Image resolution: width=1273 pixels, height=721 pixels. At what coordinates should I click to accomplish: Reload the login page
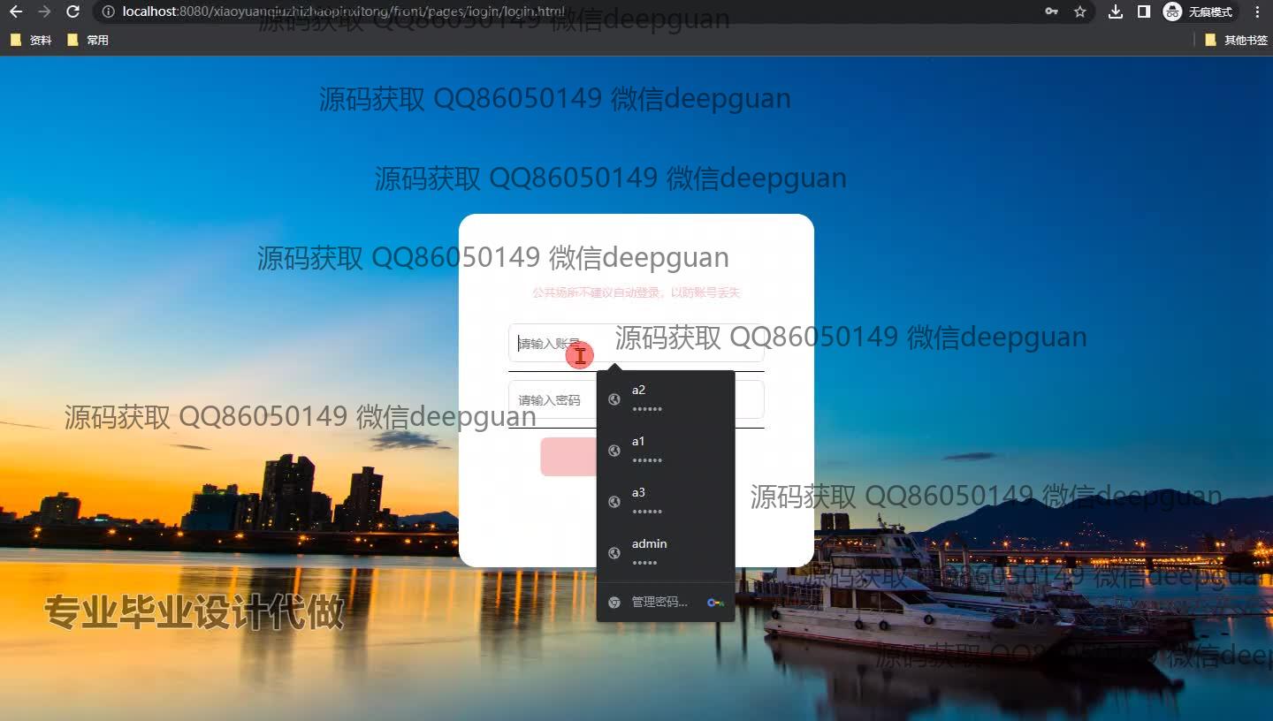pyautogui.click(x=73, y=11)
